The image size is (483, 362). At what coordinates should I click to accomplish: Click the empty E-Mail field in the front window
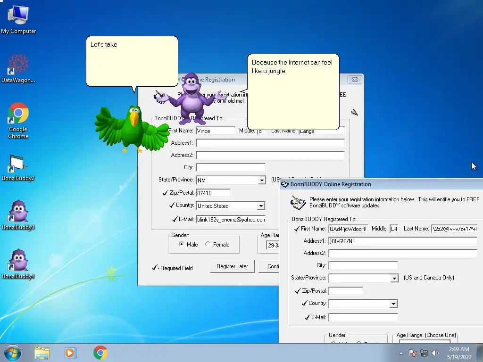(x=363, y=317)
